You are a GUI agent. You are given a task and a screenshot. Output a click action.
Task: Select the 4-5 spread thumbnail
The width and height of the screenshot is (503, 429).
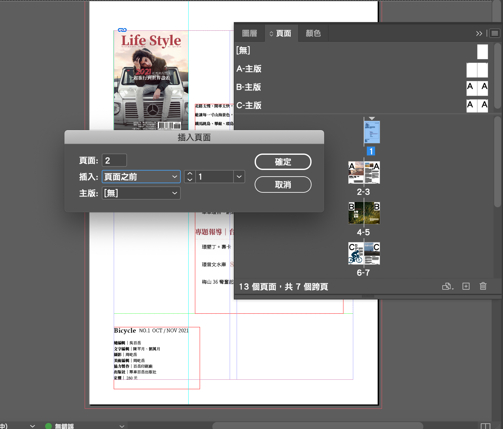point(364,213)
